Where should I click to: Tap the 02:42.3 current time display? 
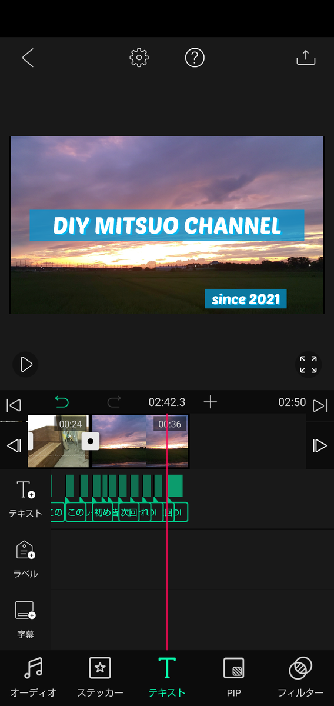coord(166,402)
